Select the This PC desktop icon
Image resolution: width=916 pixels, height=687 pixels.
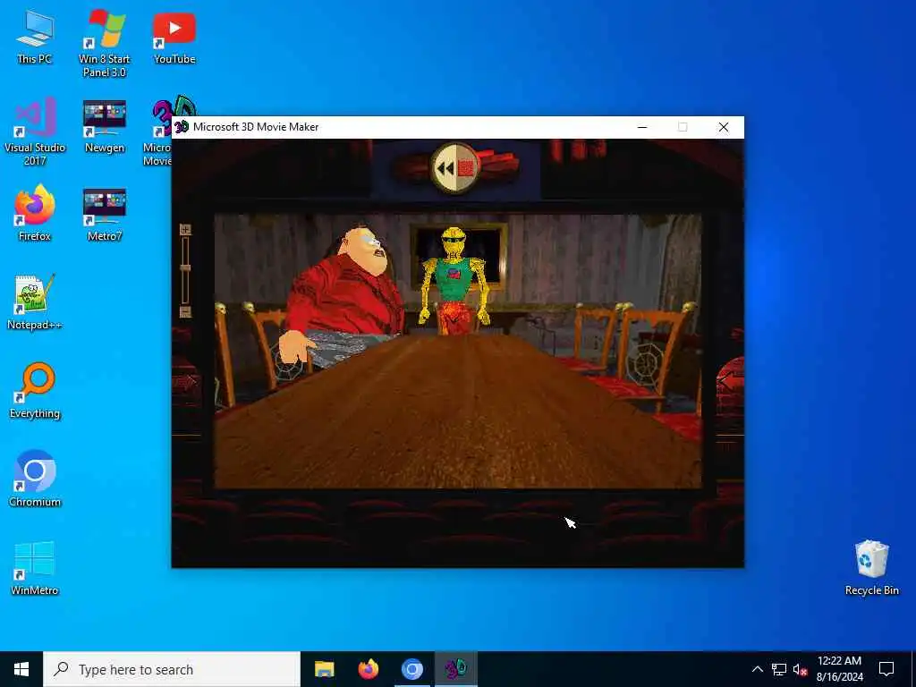(x=35, y=37)
